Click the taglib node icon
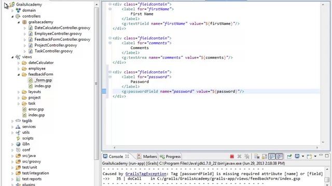 pos(18,121)
